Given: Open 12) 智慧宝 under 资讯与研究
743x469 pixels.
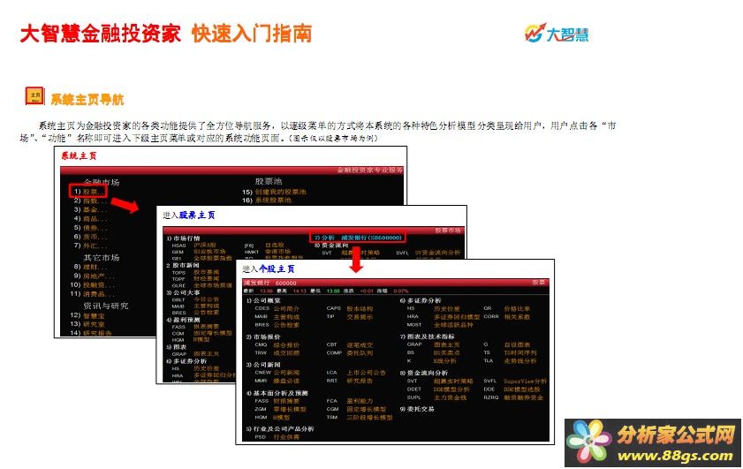Looking at the screenshot, I should click(87, 315).
